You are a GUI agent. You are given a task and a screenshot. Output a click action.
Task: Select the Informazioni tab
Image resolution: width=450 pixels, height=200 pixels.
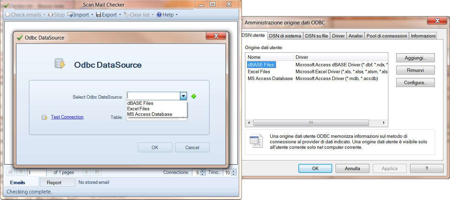[x=423, y=36]
